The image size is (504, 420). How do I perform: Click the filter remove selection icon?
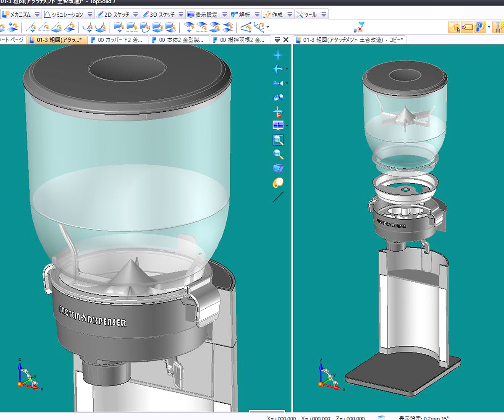358,28
